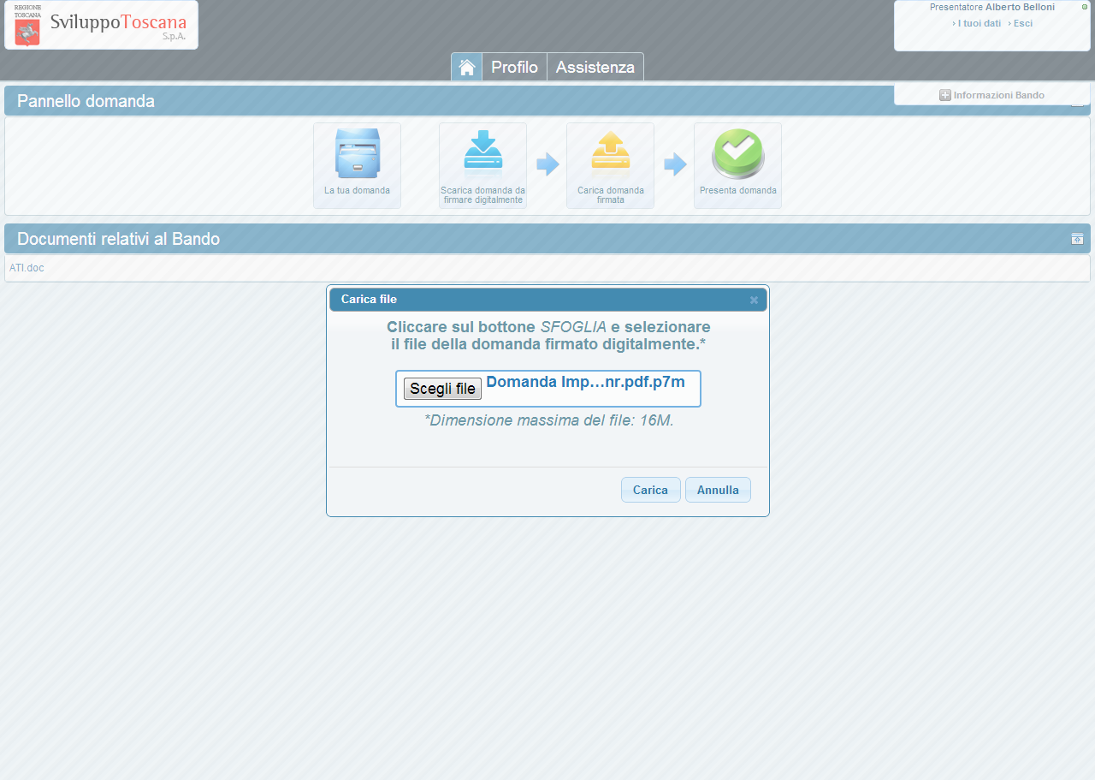The width and height of the screenshot is (1095, 780).
Task: Click the Scegli file button
Action: point(442,389)
